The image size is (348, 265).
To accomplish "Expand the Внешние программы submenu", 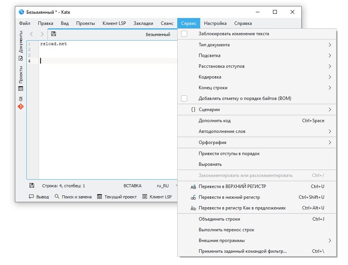I will pos(257,240).
